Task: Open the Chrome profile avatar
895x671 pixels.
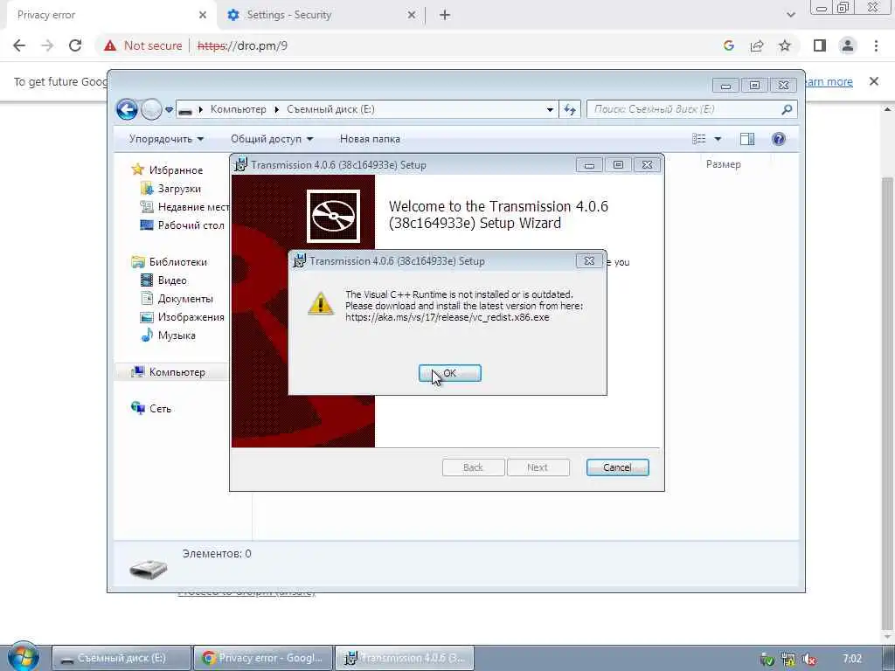Action: pos(848,45)
